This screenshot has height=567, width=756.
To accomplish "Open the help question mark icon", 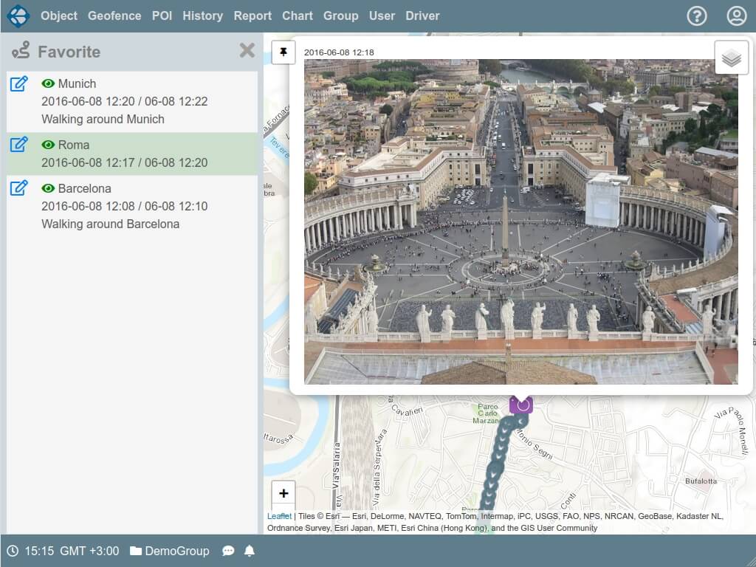I will coord(696,16).
